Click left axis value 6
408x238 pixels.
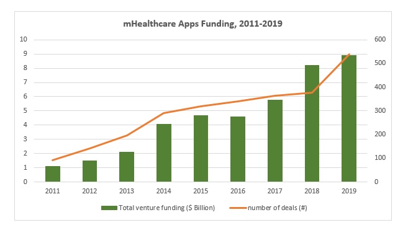click(x=25, y=97)
